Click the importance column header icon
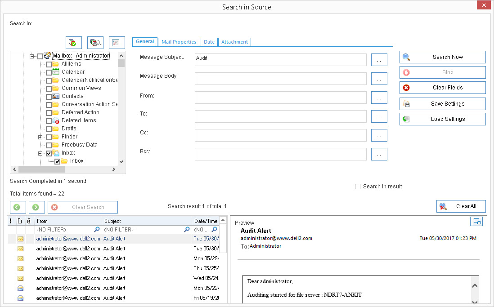Image resolution: width=494 pixels, height=307 pixels. [x=11, y=221]
